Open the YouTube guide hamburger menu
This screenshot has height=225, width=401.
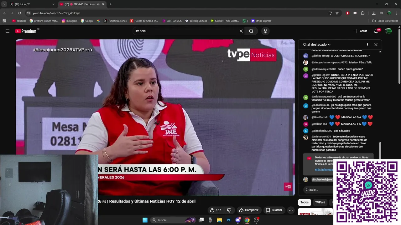click(8, 31)
